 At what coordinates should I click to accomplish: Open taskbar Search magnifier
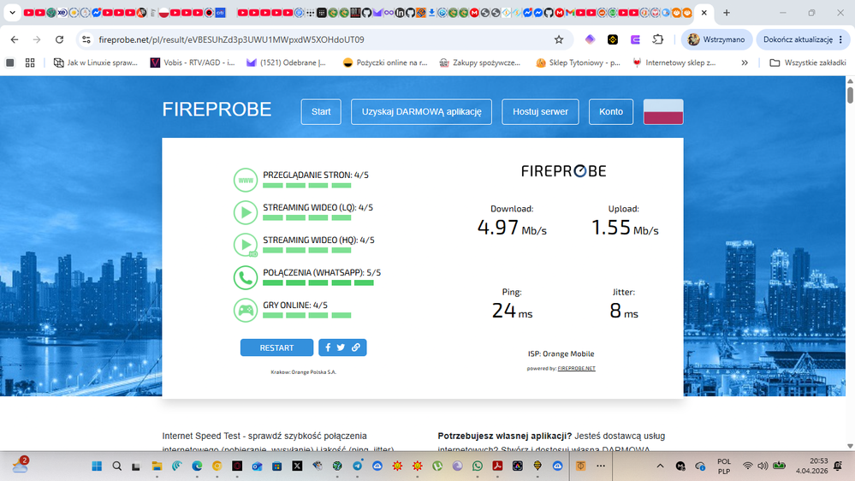[116, 466]
